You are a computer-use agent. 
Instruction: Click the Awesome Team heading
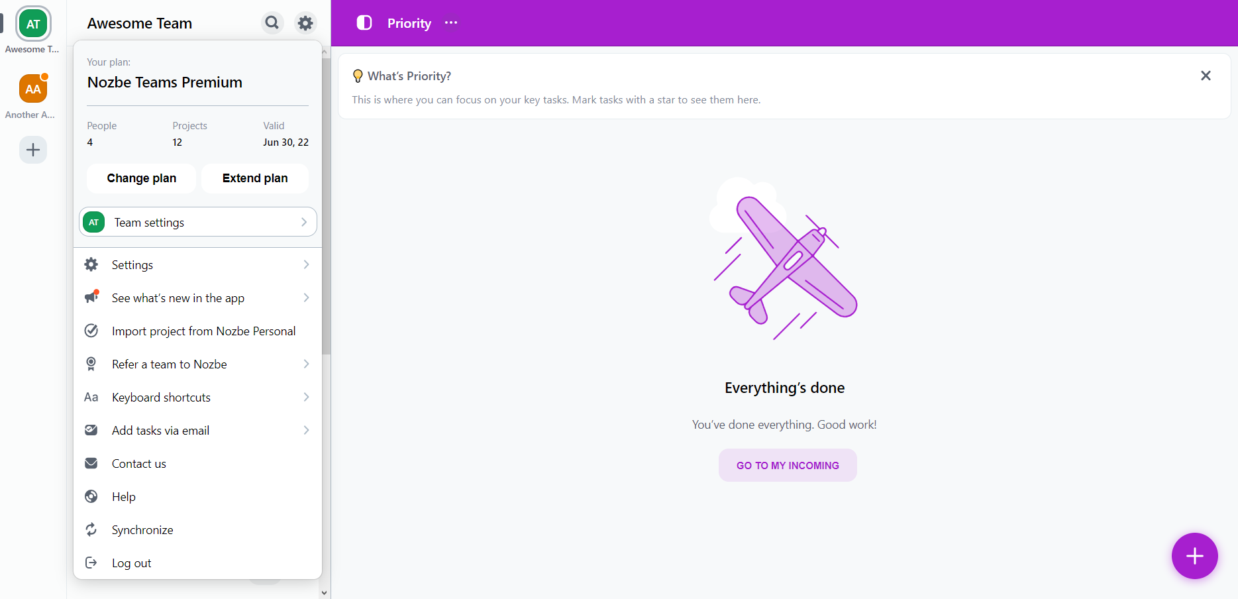(140, 23)
